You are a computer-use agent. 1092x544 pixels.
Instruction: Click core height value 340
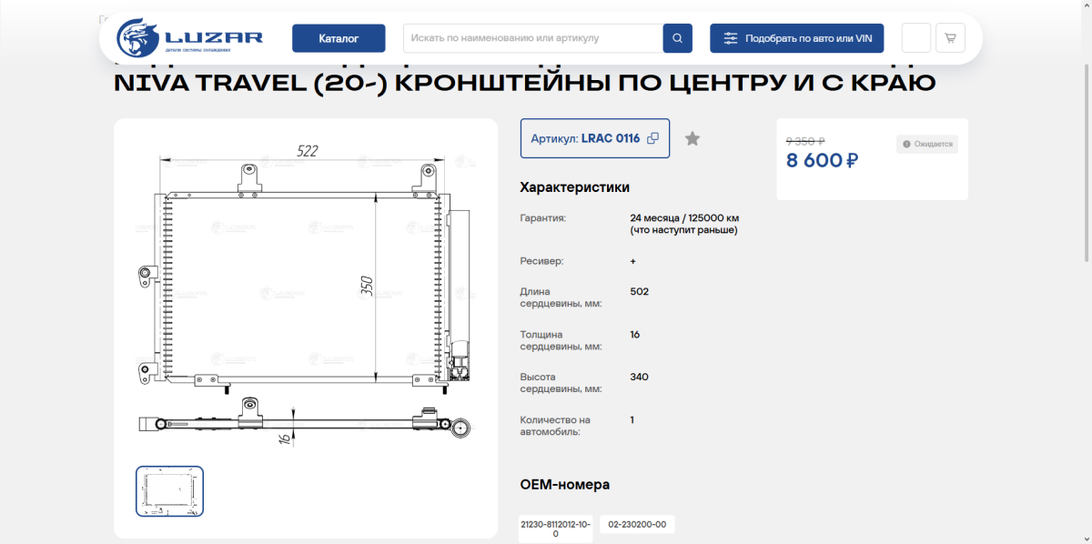click(x=639, y=377)
